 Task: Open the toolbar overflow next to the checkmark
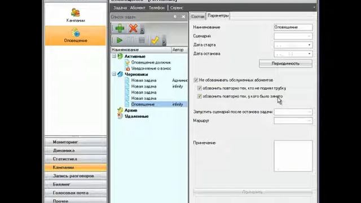164,41
